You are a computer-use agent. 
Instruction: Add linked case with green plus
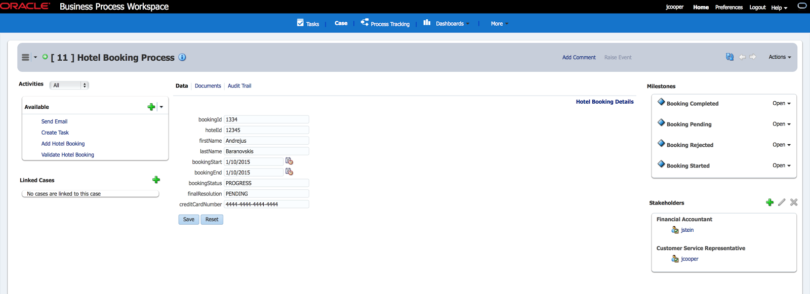[156, 180]
